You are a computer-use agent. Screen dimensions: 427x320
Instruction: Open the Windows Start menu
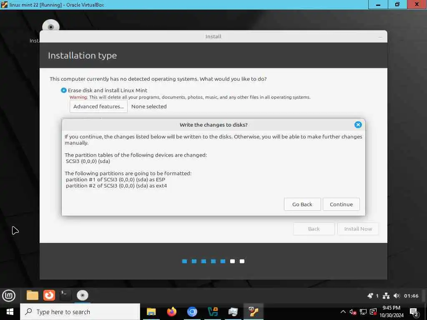tap(10, 312)
